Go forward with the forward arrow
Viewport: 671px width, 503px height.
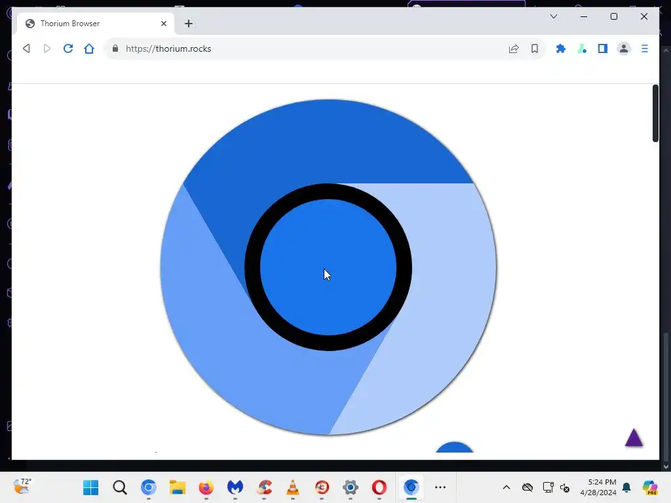click(47, 48)
